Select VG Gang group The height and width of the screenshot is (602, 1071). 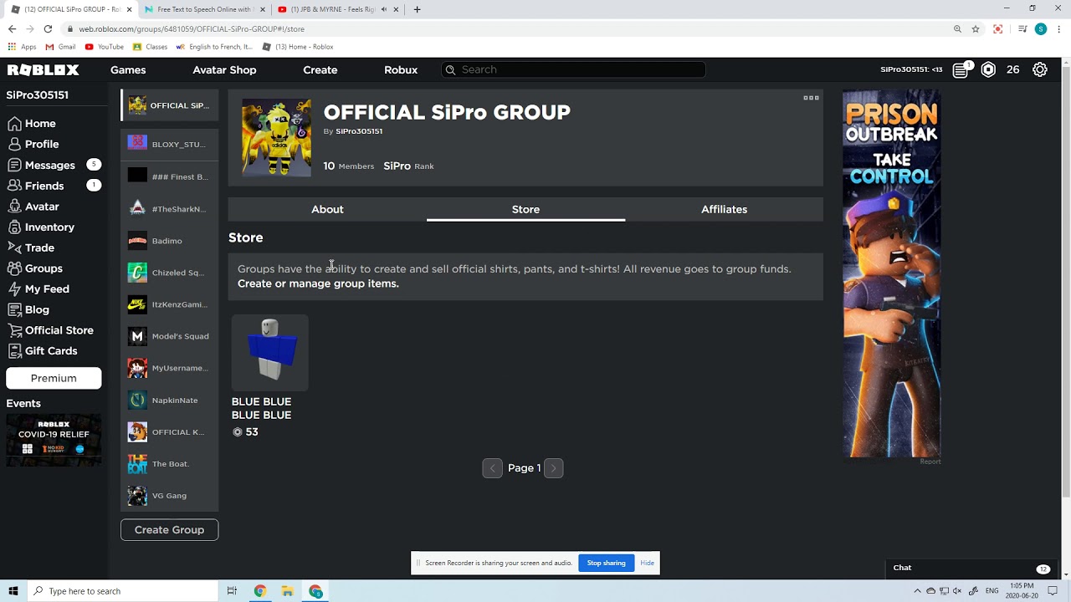coord(170,495)
